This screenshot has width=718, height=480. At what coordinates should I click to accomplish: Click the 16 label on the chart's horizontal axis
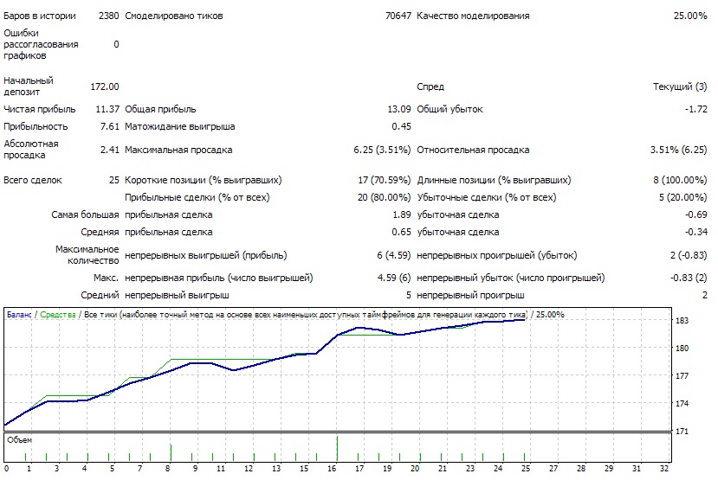332,469
